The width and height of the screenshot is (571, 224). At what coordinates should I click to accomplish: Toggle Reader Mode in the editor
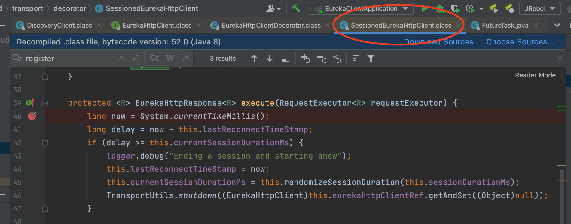535,75
